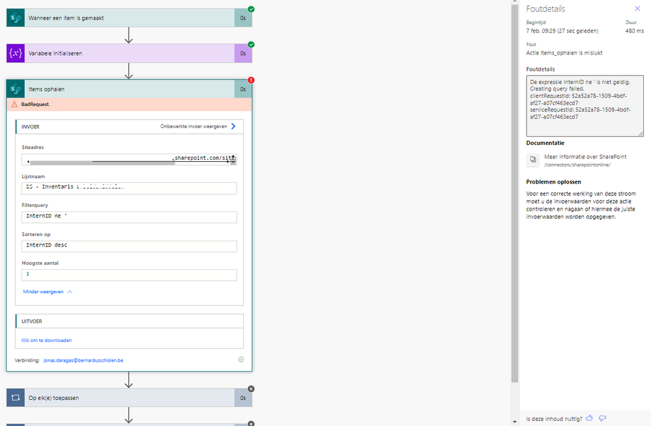Click green success checkmark on trigger step

pyautogui.click(x=251, y=9)
